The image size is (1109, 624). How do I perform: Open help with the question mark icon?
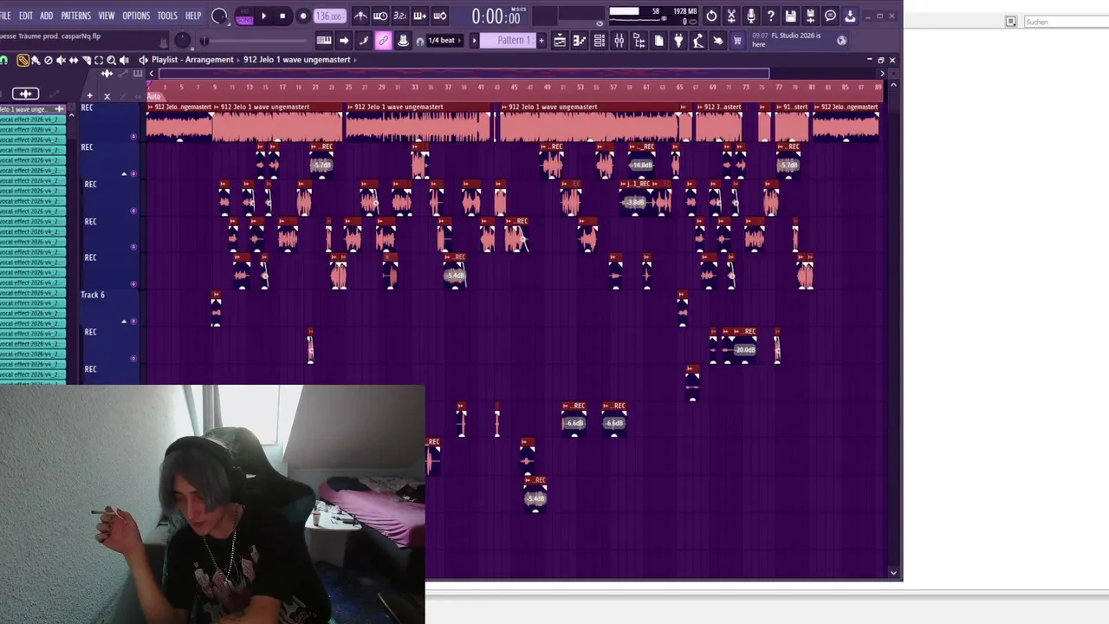[770, 16]
